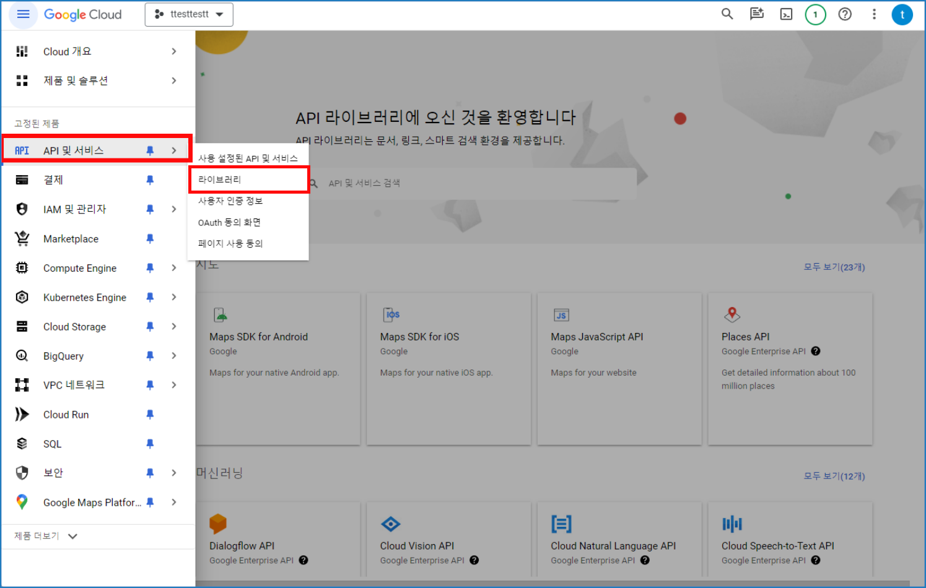Screen dimensions: 926x588
Task: Click the notifications badge showing 1
Action: coord(815,14)
